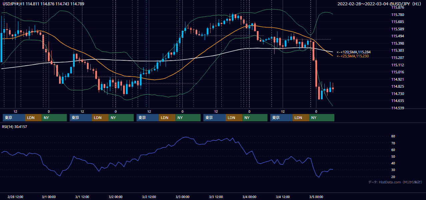Click the <-<120,SMA,115.284 label
This screenshot has height=200, width=426.
pyautogui.click(x=354, y=52)
